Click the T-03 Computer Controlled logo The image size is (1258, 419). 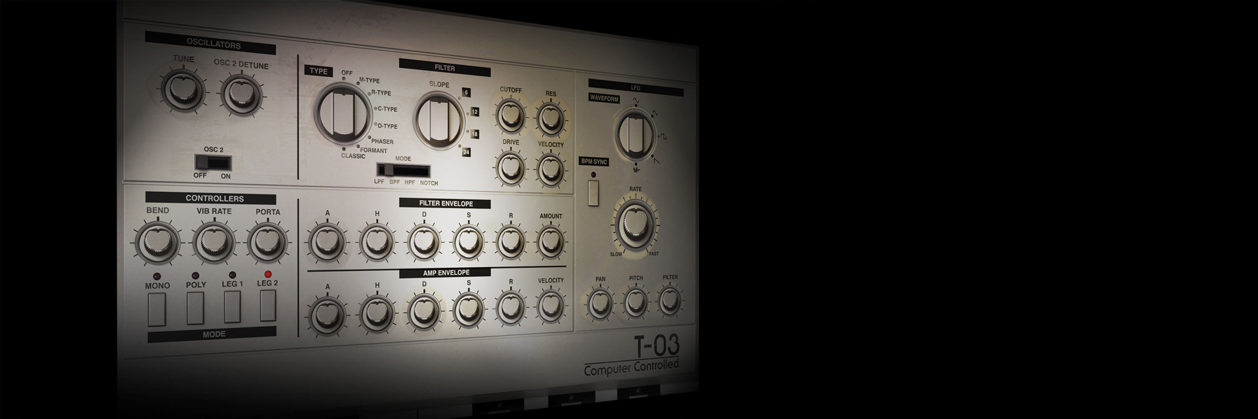pos(632,355)
